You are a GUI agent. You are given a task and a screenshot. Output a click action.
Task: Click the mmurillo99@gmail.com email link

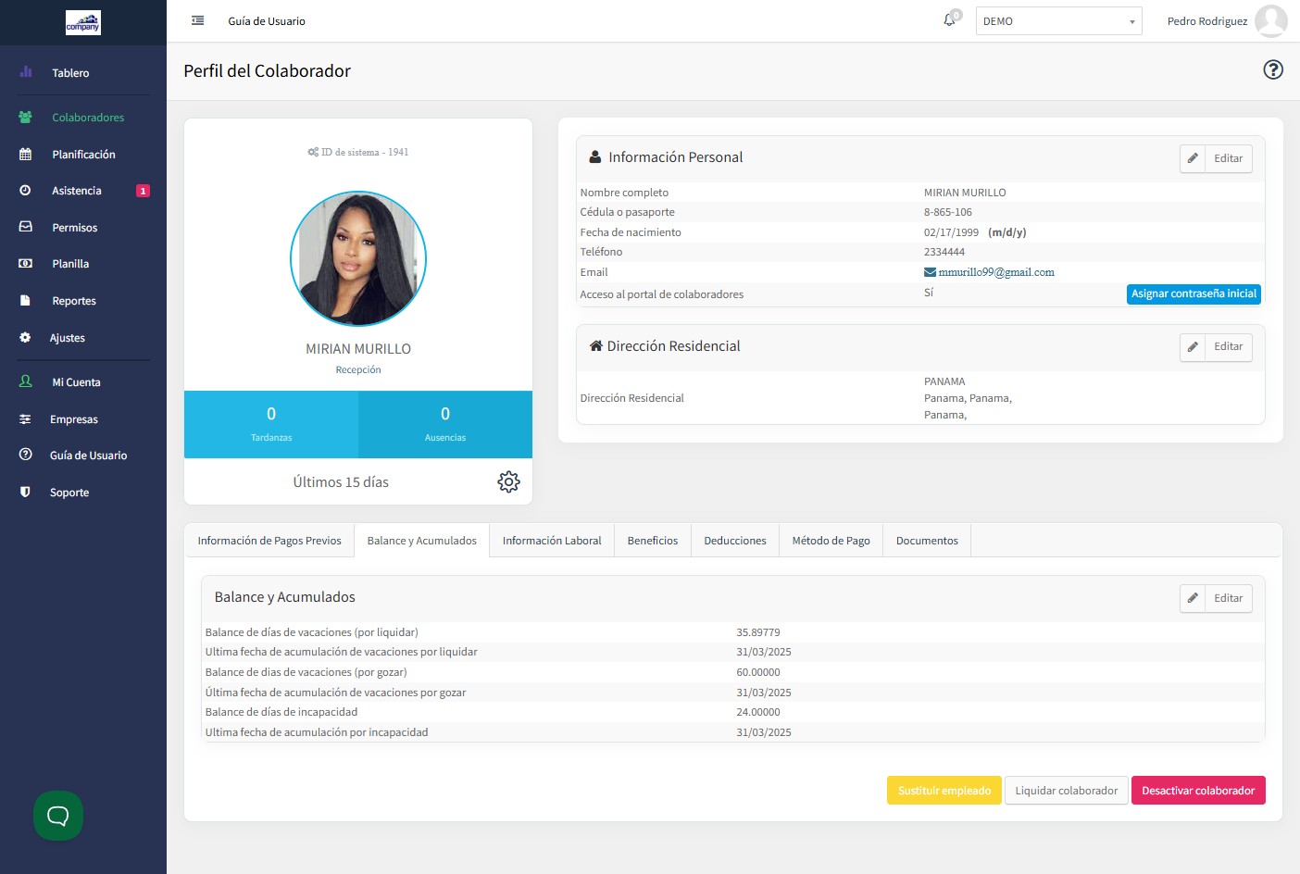[996, 272]
